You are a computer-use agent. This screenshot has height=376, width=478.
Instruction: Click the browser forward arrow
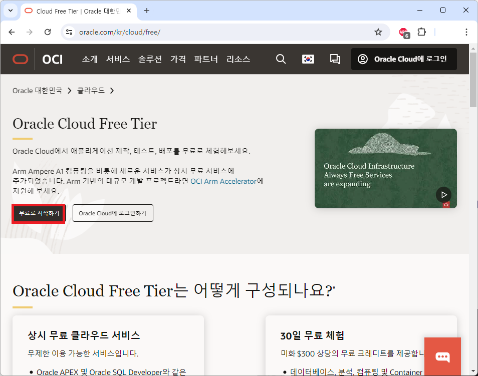click(x=29, y=32)
